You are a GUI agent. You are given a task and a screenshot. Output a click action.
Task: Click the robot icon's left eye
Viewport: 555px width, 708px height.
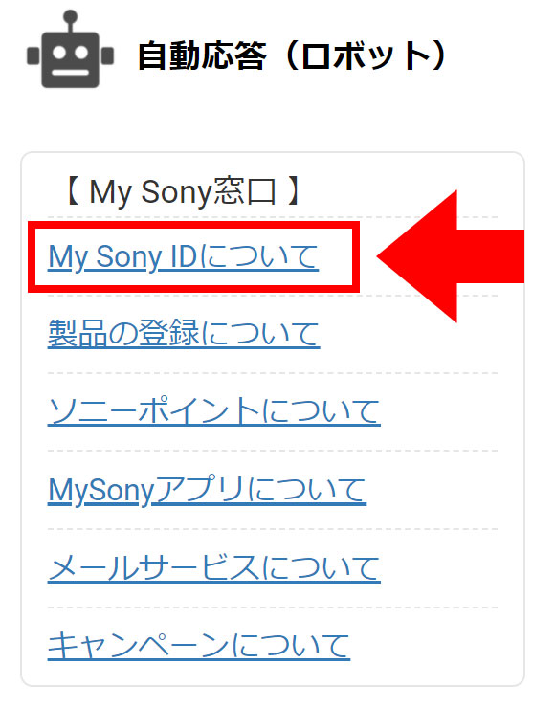coord(59,53)
